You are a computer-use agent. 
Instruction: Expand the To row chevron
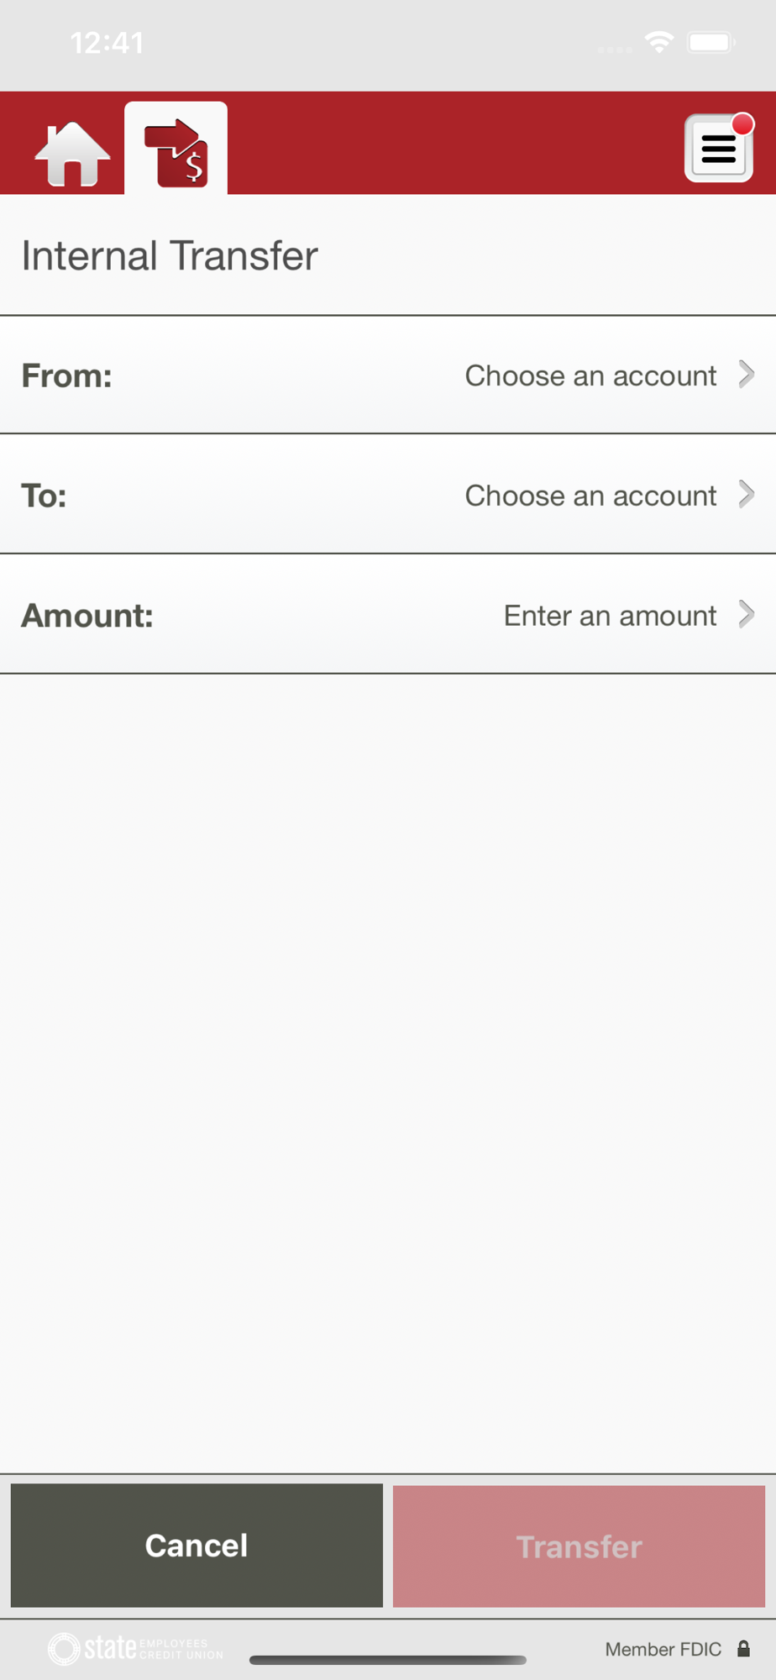pos(746,495)
